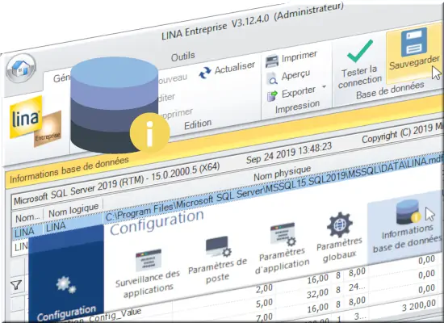Open the Outils ribbon tab
This screenshot has width=444, height=323.
(x=183, y=57)
